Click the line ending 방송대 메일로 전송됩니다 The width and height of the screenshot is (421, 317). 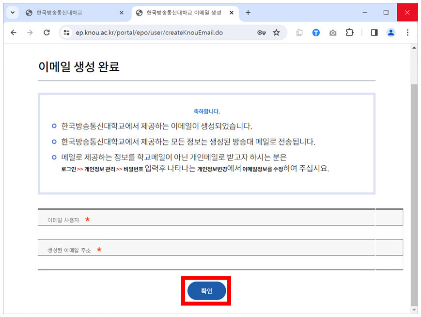tap(188, 142)
